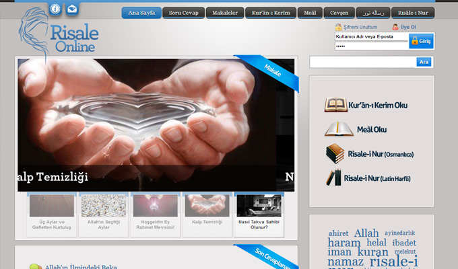Click the Ara search button
The width and height of the screenshot is (458, 269).
click(424, 62)
